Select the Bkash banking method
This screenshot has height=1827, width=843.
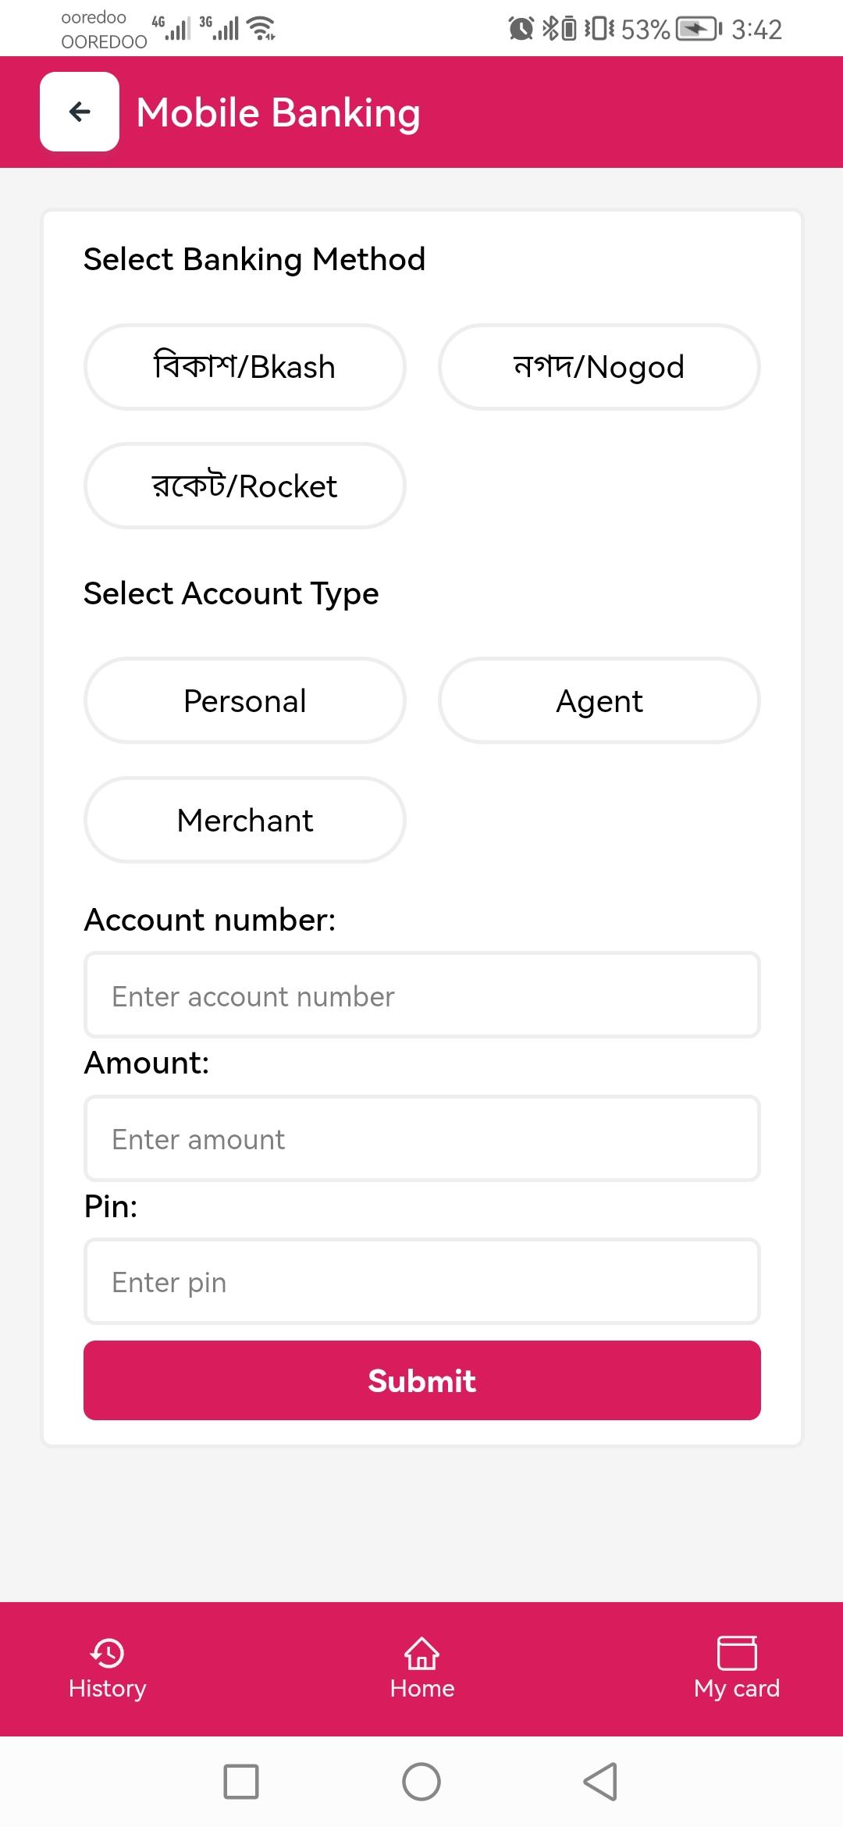coord(245,367)
